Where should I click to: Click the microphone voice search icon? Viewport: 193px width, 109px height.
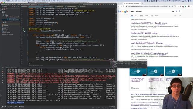[x=176, y=11]
